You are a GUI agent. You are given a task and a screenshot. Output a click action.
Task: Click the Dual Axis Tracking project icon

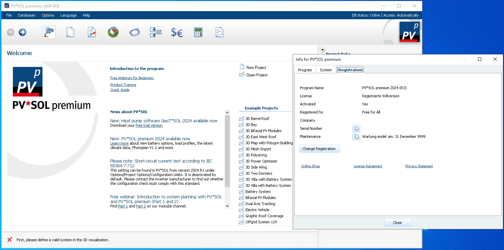[x=241, y=204]
